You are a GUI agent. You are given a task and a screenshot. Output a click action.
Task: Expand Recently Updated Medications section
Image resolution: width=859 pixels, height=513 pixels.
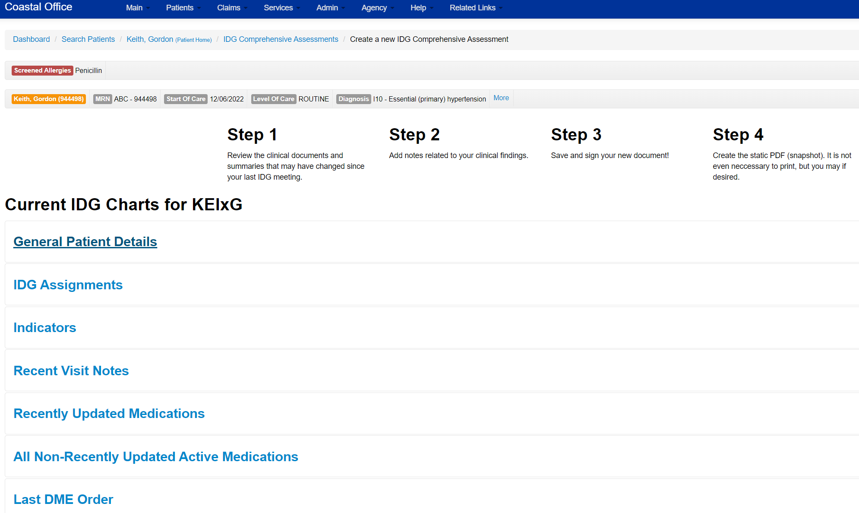109,414
